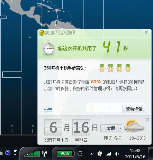
Task: Click the tray power battery icon
Action: [99, 154]
